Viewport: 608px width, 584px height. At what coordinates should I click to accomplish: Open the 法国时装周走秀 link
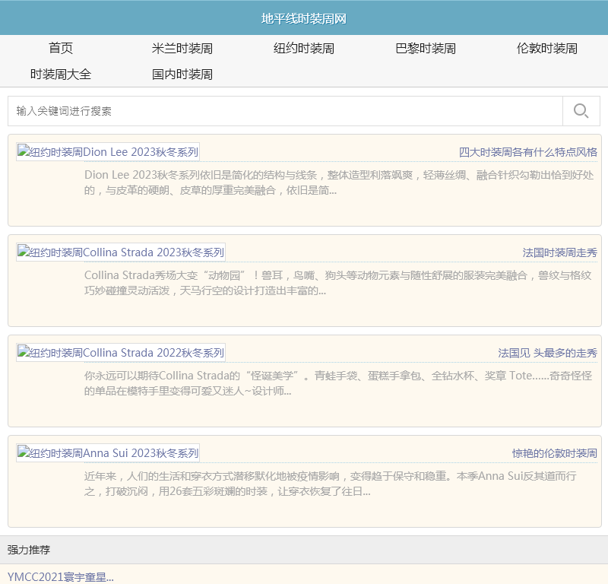[559, 252]
